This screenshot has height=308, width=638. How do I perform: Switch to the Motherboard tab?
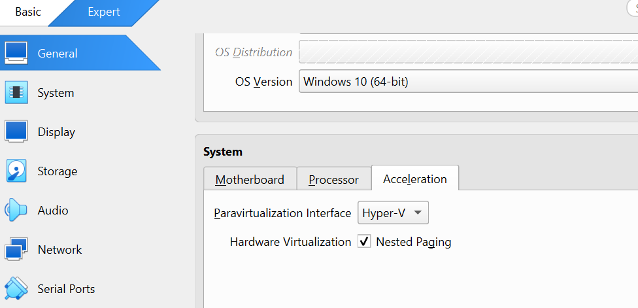(250, 179)
